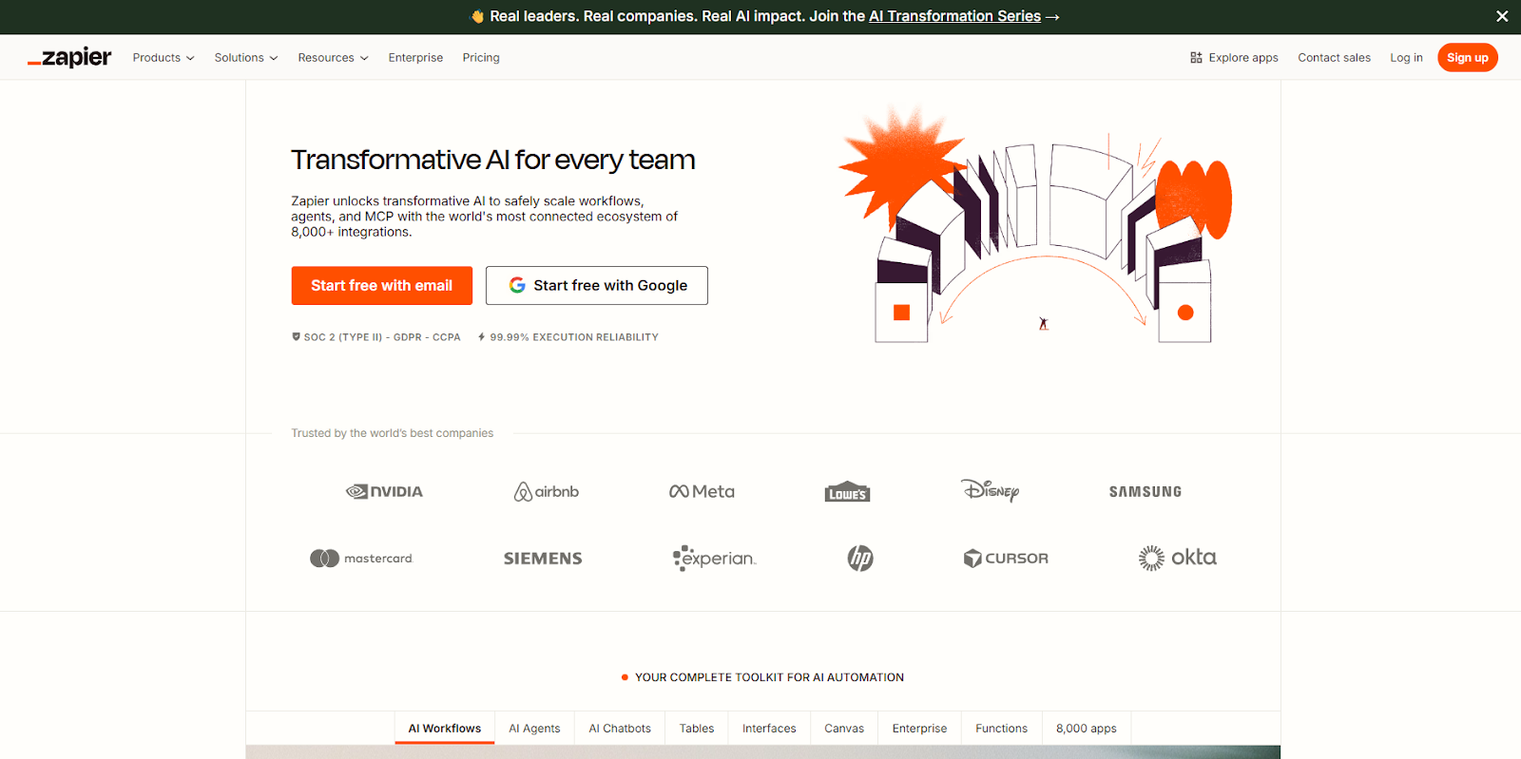The height and width of the screenshot is (759, 1521).
Task: Click the Experian logo
Action: [x=714, y=559]
